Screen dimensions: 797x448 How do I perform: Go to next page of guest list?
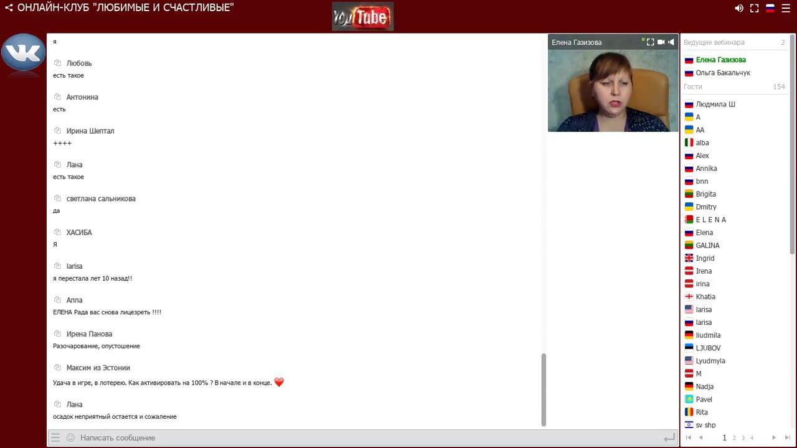(774, 437)
